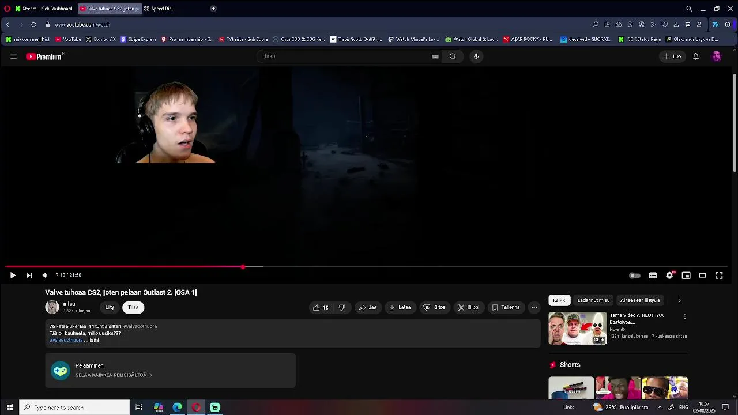Switch to theater mode
Viewport: 738px width, 415px height.
702,276
